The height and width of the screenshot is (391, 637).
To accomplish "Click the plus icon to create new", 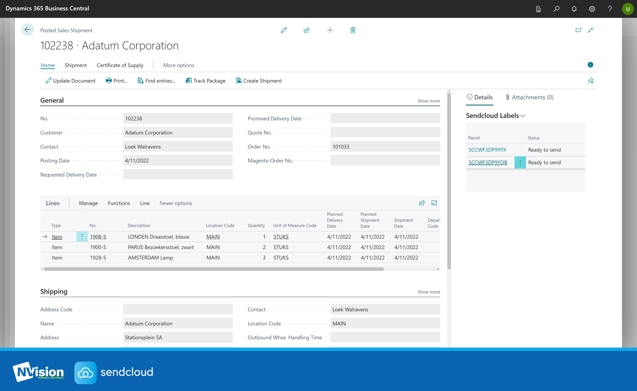I will point(330,30).
